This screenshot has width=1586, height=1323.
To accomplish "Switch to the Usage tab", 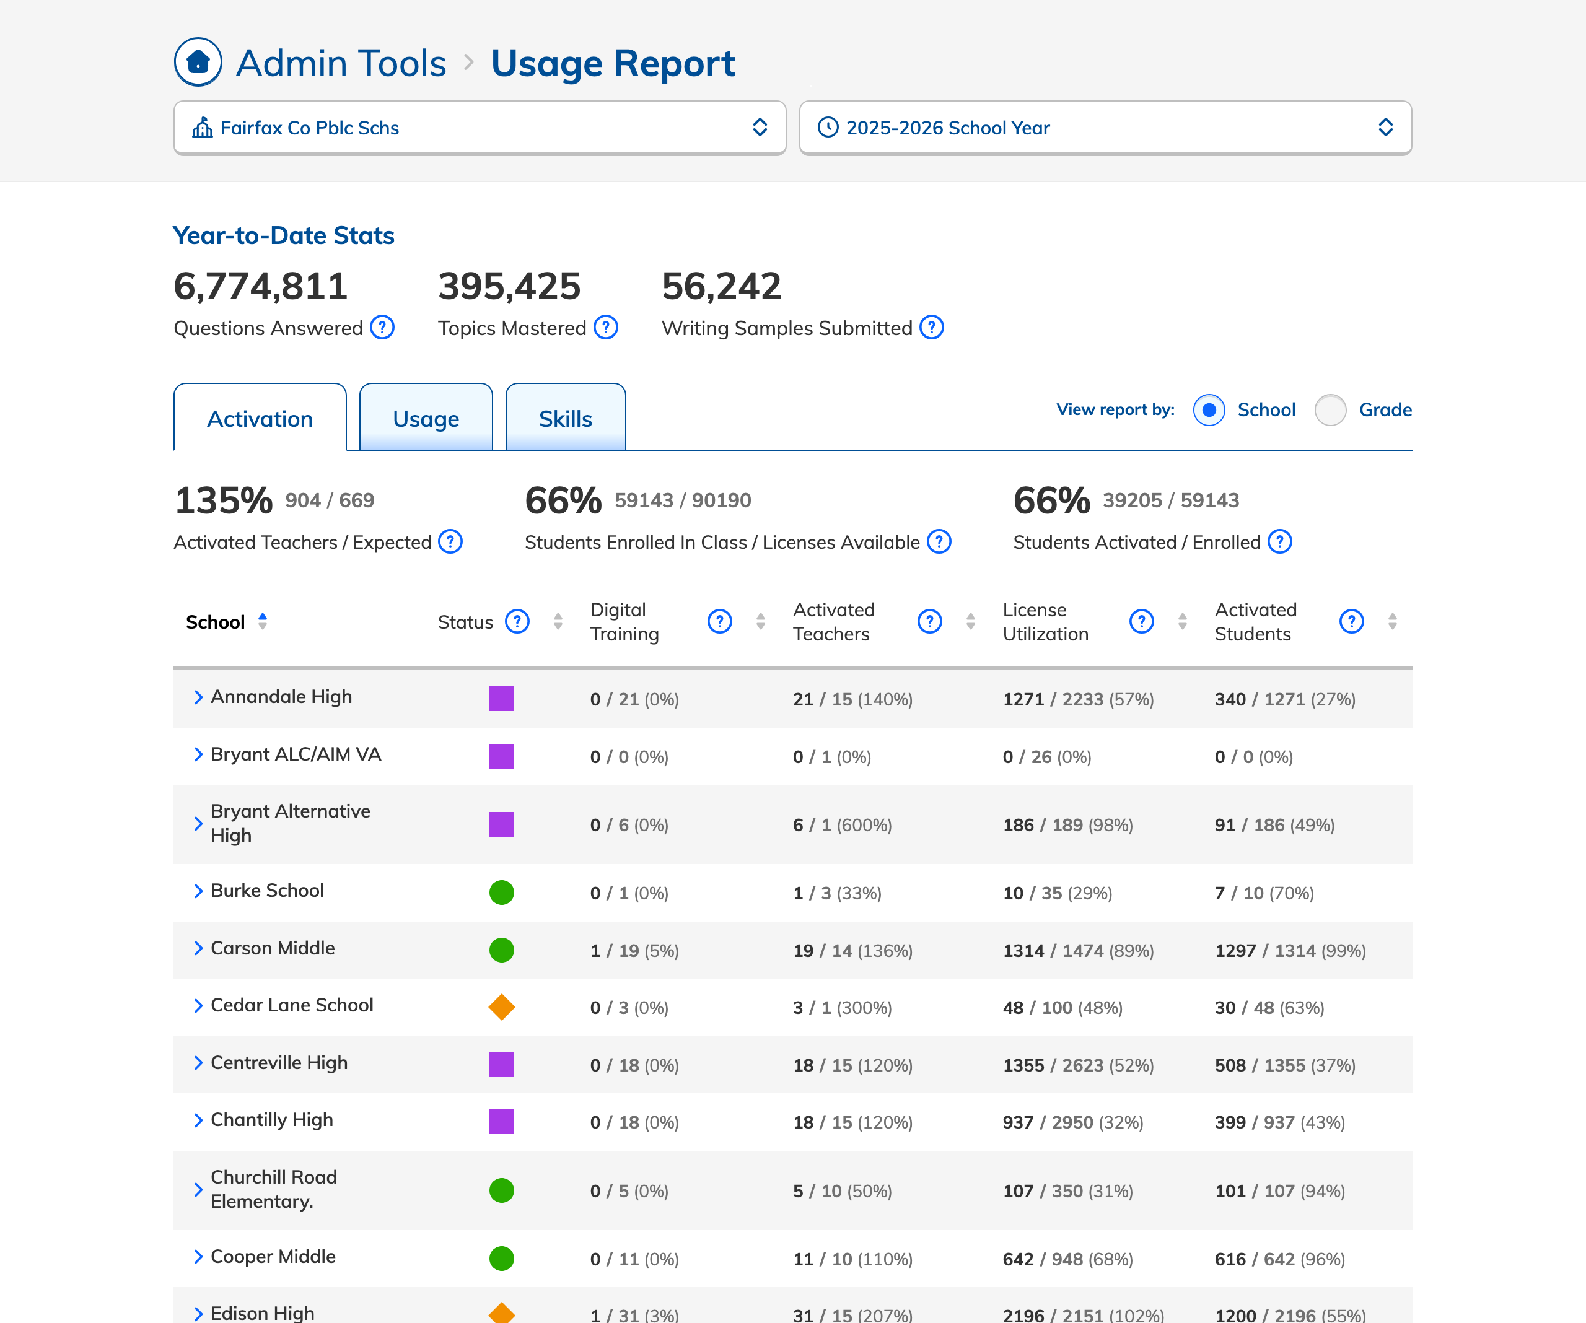I will pyautogui.click(x=426, y=418).
